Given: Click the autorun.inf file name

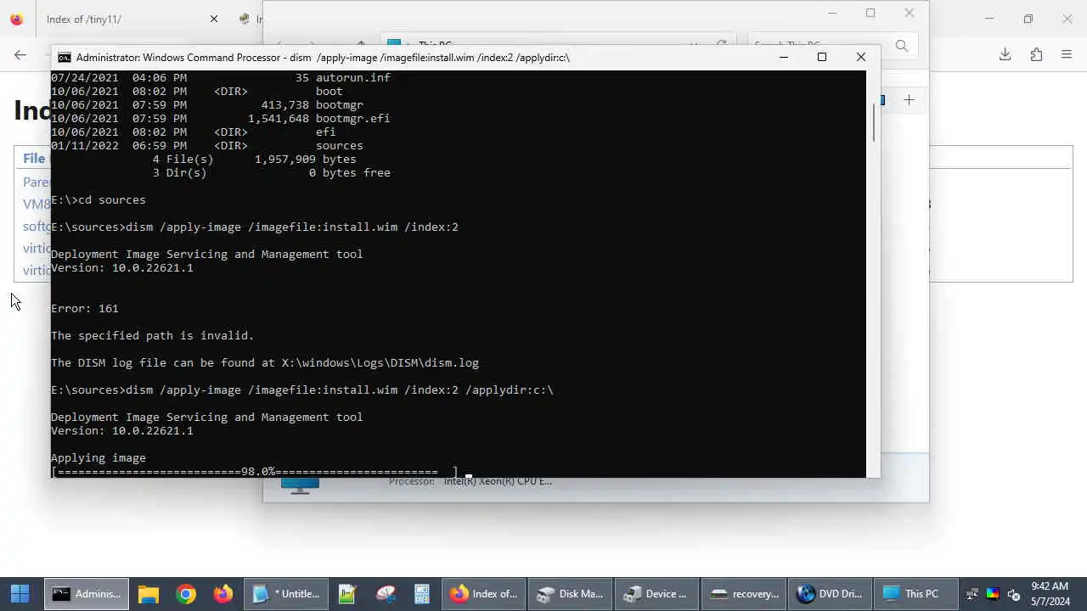Looking at the screenshot, I should click(x=352, y=78).
